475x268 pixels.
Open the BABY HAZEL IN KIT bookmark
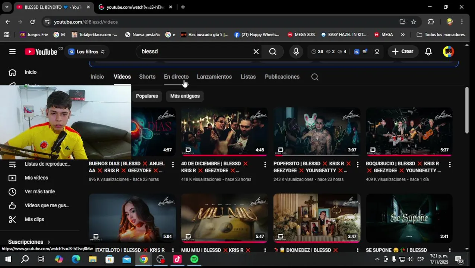[x=344, y=35]
